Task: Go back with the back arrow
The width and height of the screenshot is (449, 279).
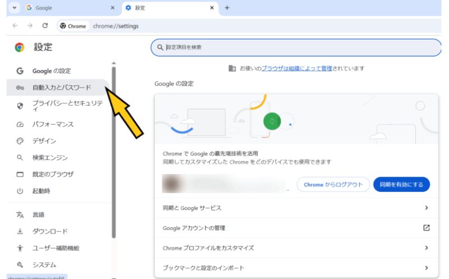Action: pyautogui.click(x=15, y=26)
